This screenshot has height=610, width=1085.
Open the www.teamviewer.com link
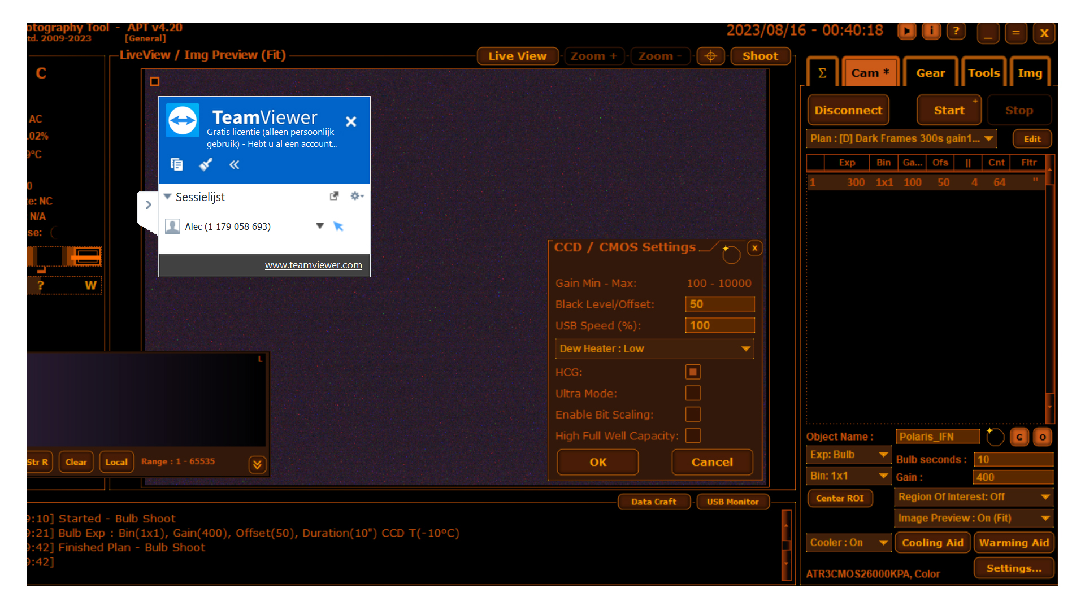point(313,265)
